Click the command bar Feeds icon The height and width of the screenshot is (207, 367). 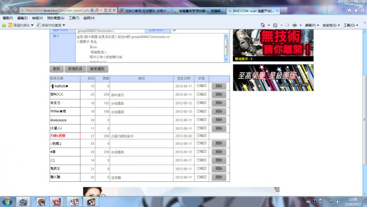(x=275, y=25)
